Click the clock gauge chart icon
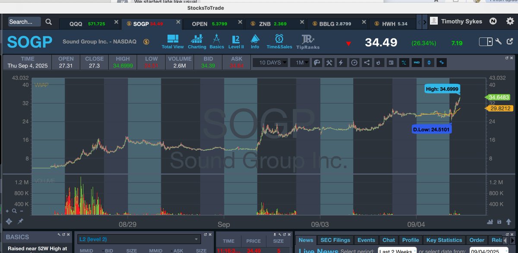The height and width of the screenshot is (253, 518). coord(354,63)
